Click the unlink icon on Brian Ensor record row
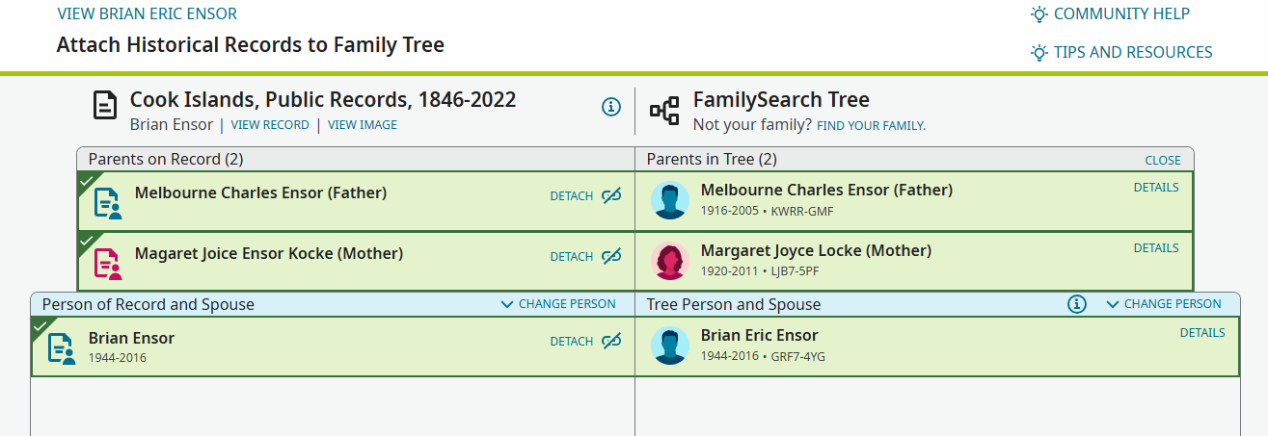 (611, 341)
